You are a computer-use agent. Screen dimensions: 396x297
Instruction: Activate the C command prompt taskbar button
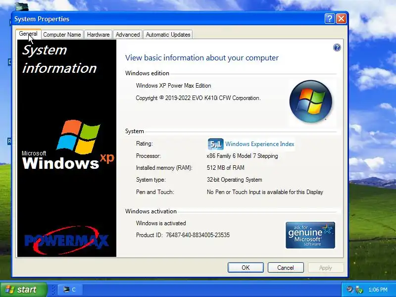tap(69, 290)
